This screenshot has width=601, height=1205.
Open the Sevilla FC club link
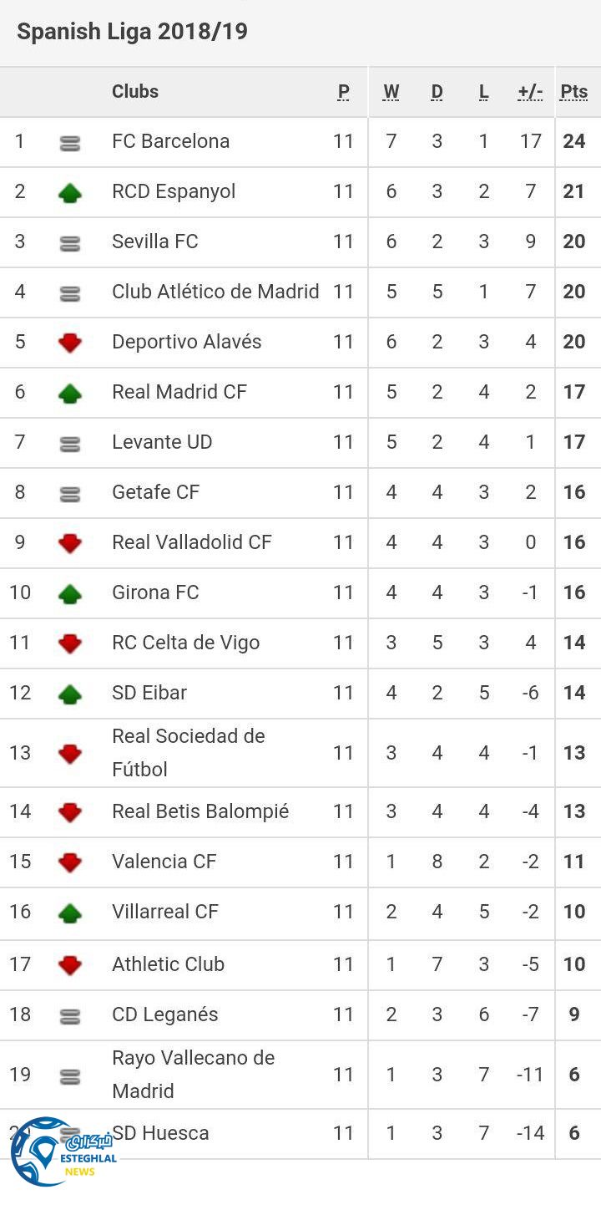point(154,242)
